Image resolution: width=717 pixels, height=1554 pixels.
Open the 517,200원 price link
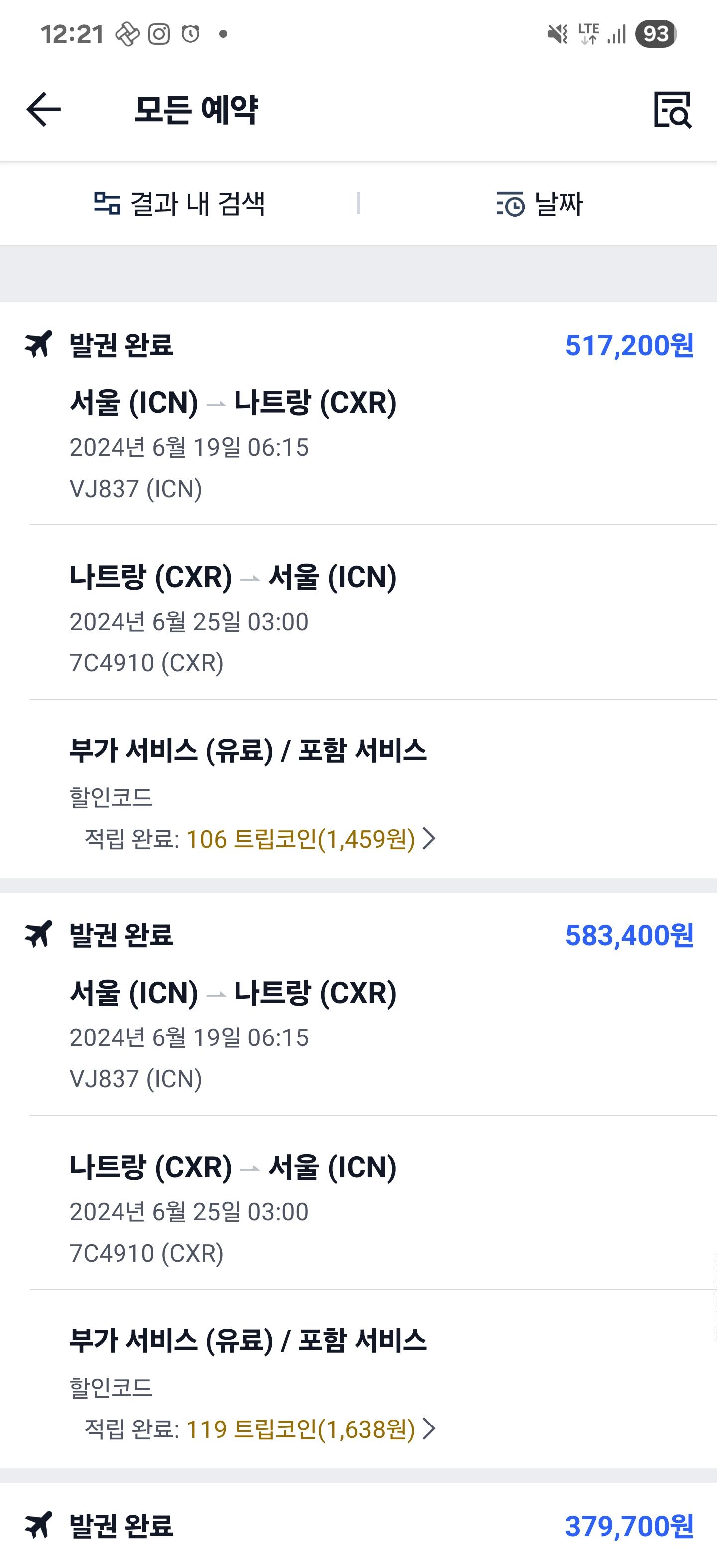629,346
